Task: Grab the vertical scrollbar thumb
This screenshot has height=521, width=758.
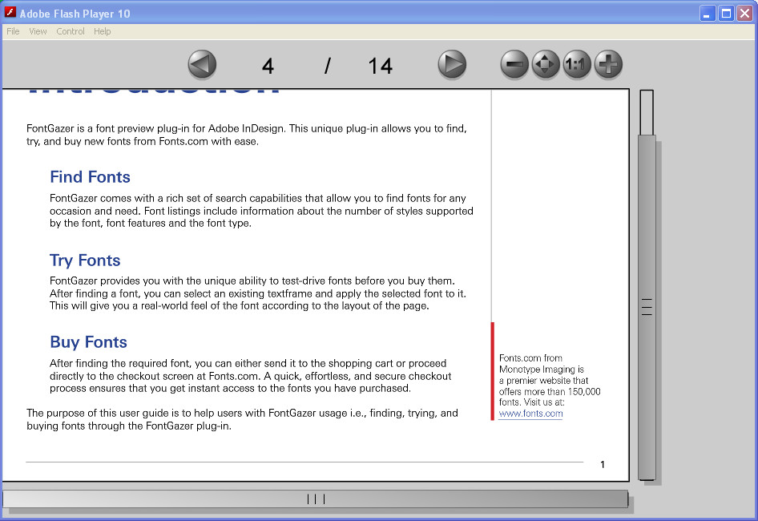Action: coord(647,307)
